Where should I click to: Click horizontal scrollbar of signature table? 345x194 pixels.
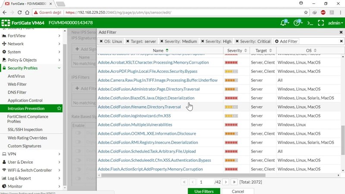pos(183,175)
